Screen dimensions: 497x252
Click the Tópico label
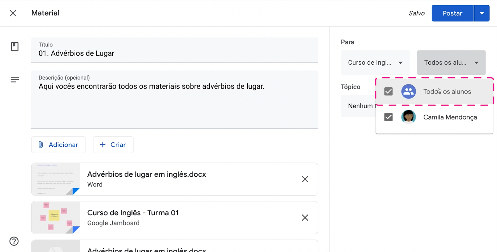pos(350,87)
